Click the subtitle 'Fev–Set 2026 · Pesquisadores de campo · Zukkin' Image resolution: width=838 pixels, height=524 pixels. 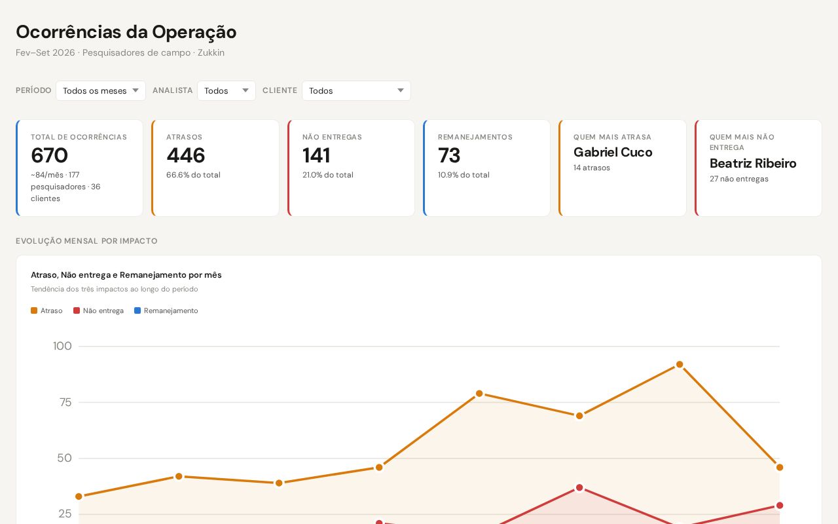tap(120, 52)
